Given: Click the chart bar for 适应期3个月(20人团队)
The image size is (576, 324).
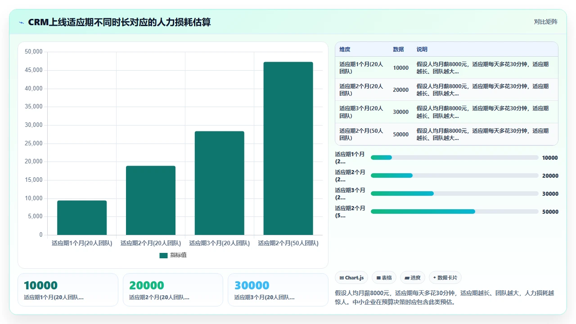Looking at the screenshot, I should (220, 183).
